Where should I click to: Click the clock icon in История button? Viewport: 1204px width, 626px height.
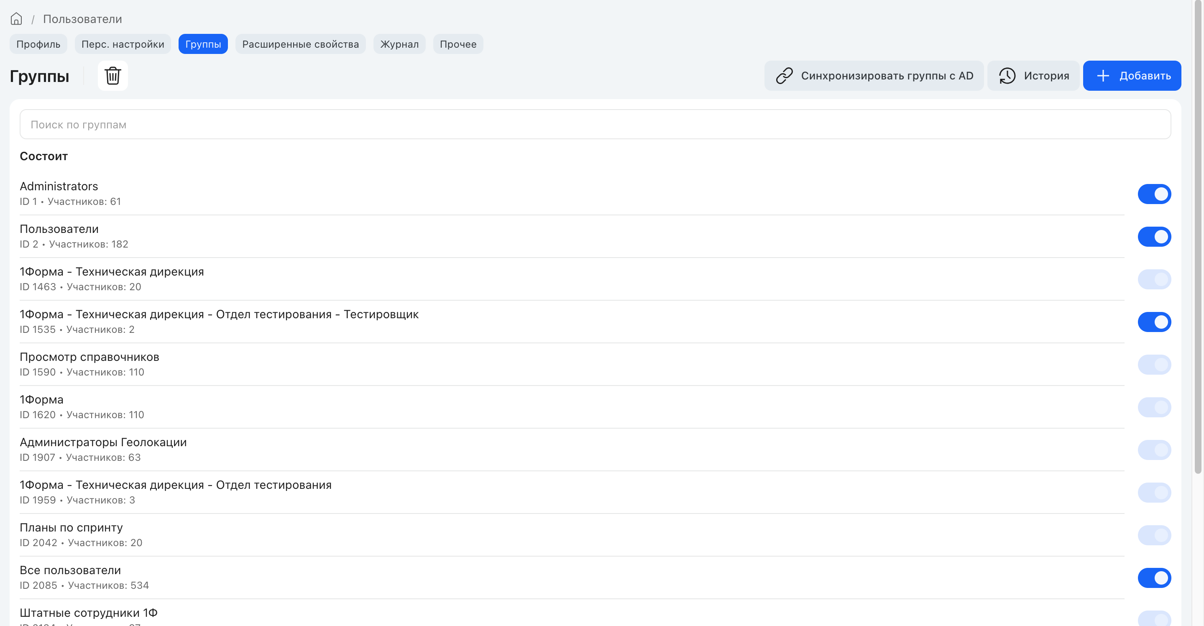[1007, 76]
